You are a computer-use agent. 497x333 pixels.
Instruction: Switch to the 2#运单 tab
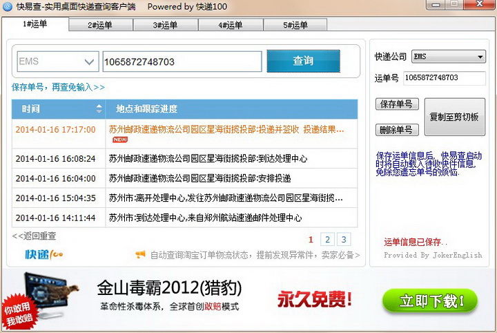pyautogui.click(x=101, y=25)
